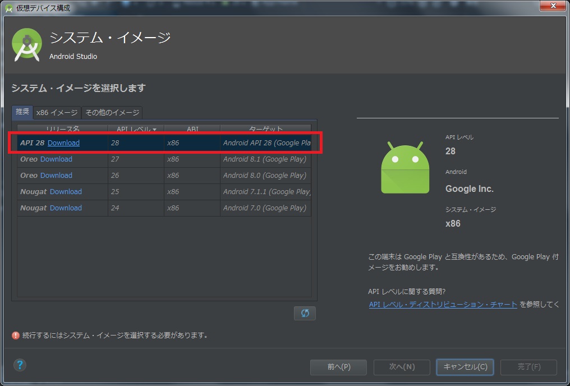Select the Android 8.1 (Google Play) target cell
Image resolution: width=570 pixels, height=386 pixels.
266,159
